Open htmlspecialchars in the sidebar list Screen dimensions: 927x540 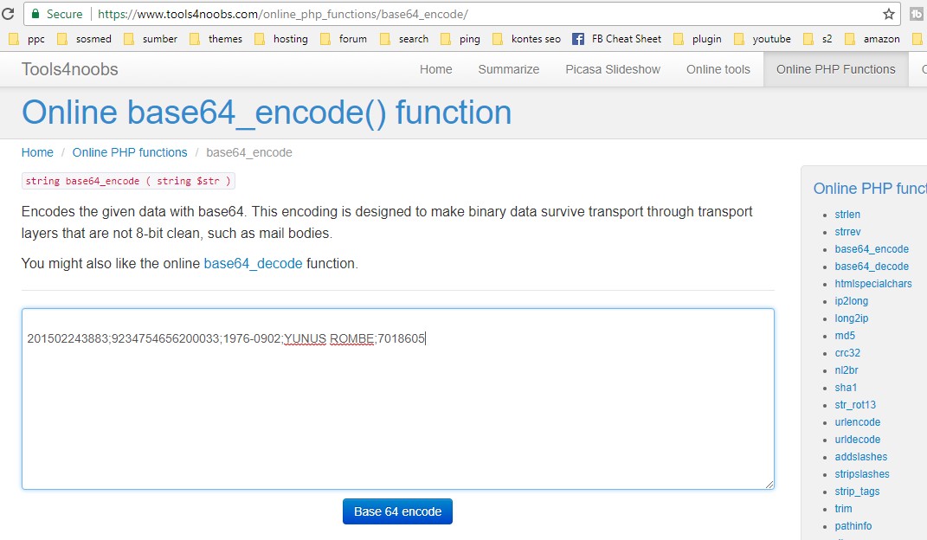pos(873,284)
